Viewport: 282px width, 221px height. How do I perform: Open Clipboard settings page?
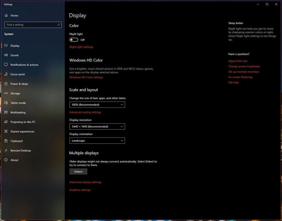point(32,141)
